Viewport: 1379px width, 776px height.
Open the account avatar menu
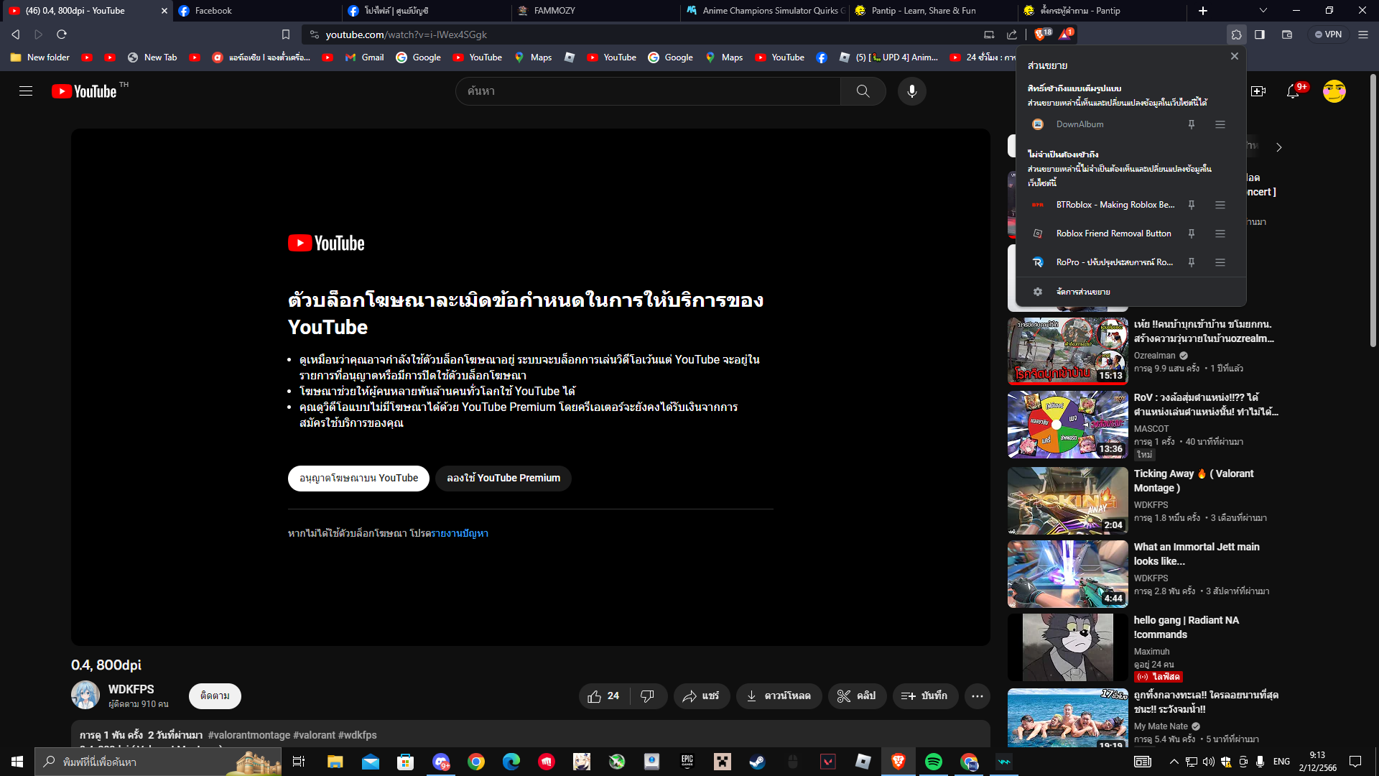(x=1334, y=91)
